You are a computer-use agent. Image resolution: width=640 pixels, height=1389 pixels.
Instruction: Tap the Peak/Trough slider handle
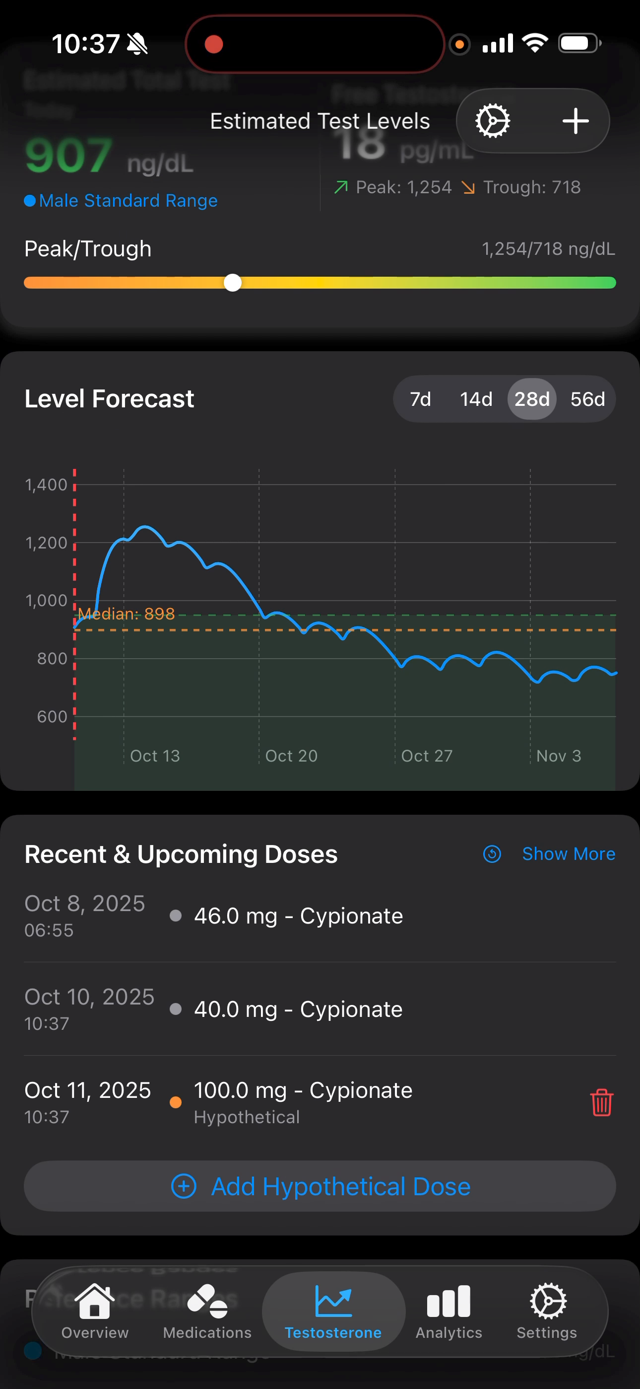tap(233, 283)
